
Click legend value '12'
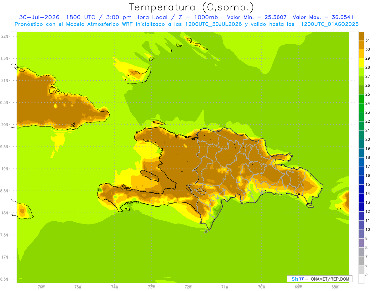[368, 211]
